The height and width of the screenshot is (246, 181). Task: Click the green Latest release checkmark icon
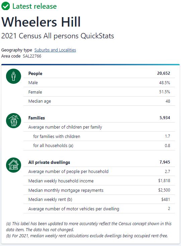(5, 6)
